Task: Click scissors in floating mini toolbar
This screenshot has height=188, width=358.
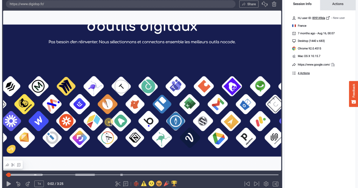Action: point(13,165)
